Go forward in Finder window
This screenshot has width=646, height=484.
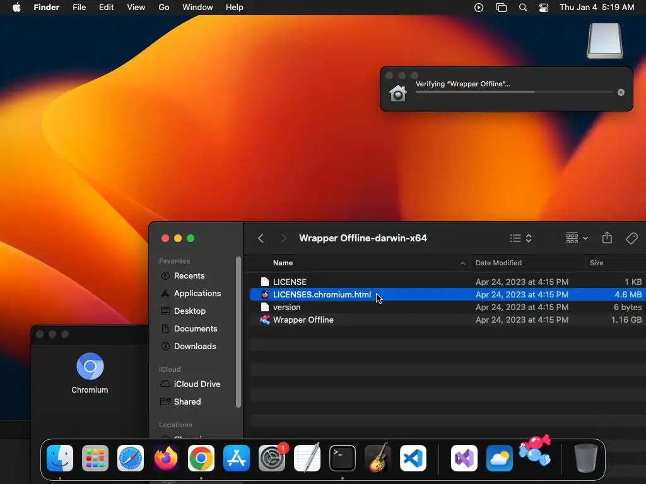point(283,238)
